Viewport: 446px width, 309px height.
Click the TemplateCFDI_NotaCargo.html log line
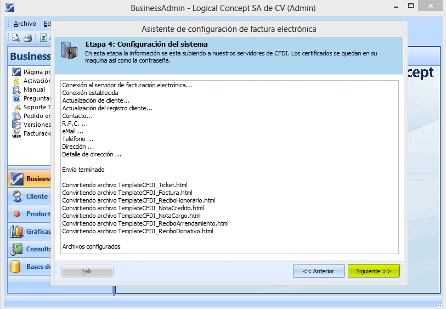(132, 216)
